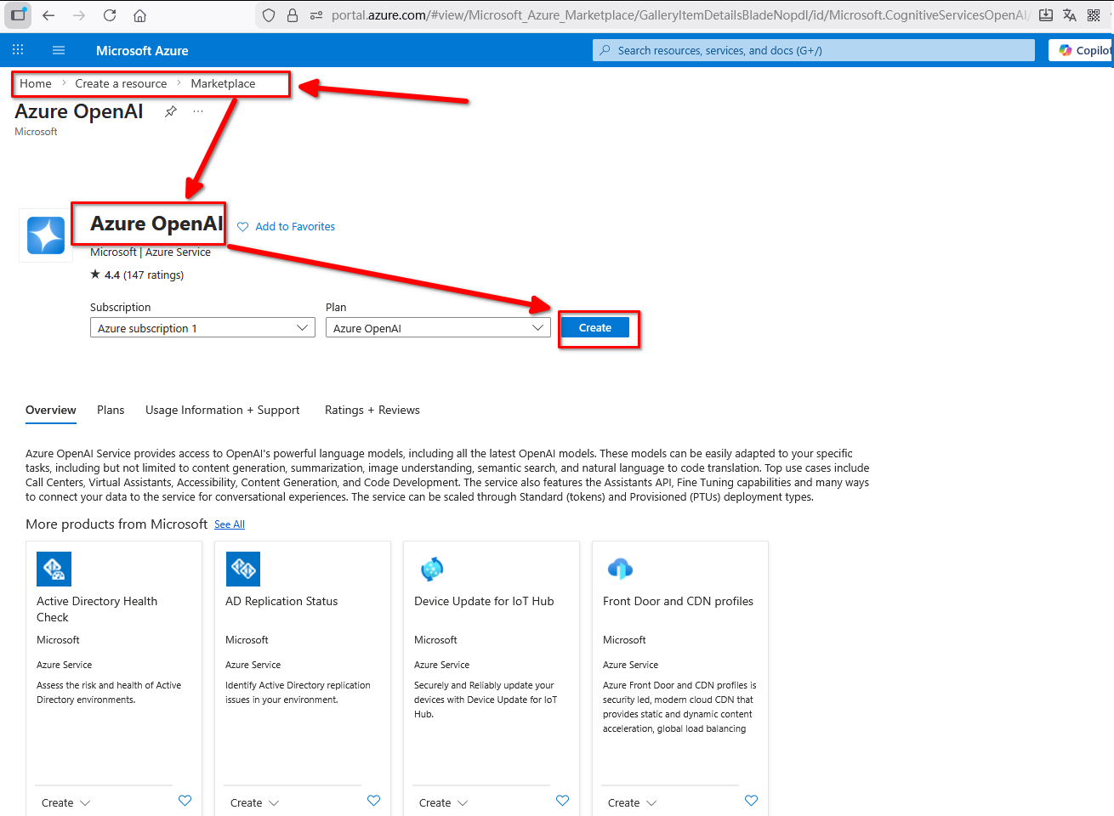The height and width of the screenshot is (816, 1114).
Task: Expand Create dropdown on Device Update card
Action: 443,802
